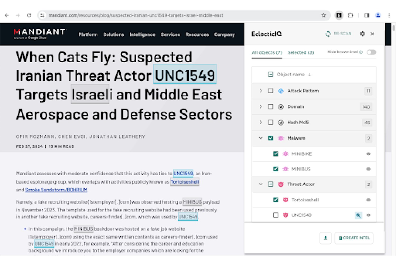396x264 pixels.
Task: Open the Services menu
Action: (x=170, y=35)
